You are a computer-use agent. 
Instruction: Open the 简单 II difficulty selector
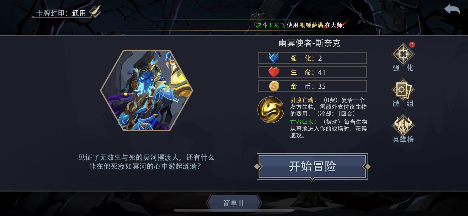pyautogui.click(x=233, y=203)
